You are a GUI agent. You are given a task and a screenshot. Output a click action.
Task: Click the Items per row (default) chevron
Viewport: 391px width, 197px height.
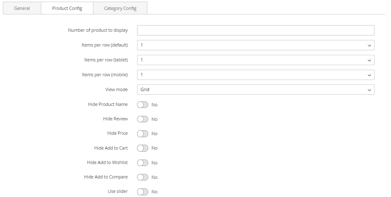pyautogui.click(x=369, y=46)
